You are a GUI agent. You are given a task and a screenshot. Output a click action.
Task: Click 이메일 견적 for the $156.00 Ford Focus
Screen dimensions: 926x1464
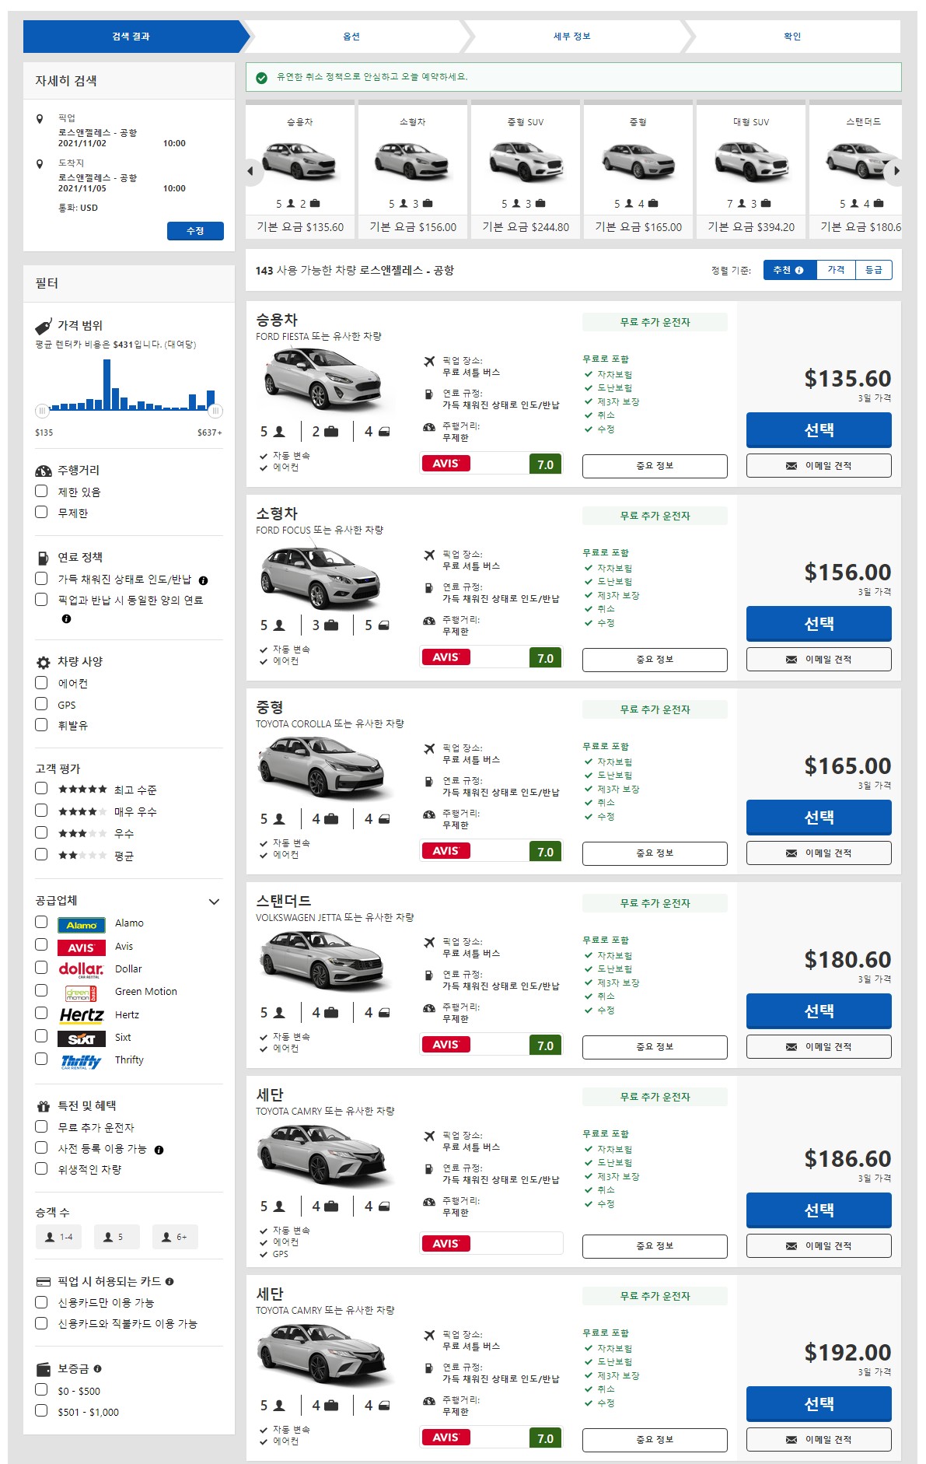tap(819, 660)
